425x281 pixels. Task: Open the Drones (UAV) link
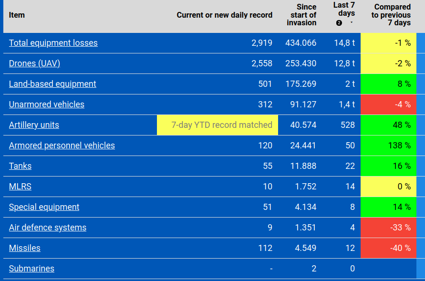(34, 63)
